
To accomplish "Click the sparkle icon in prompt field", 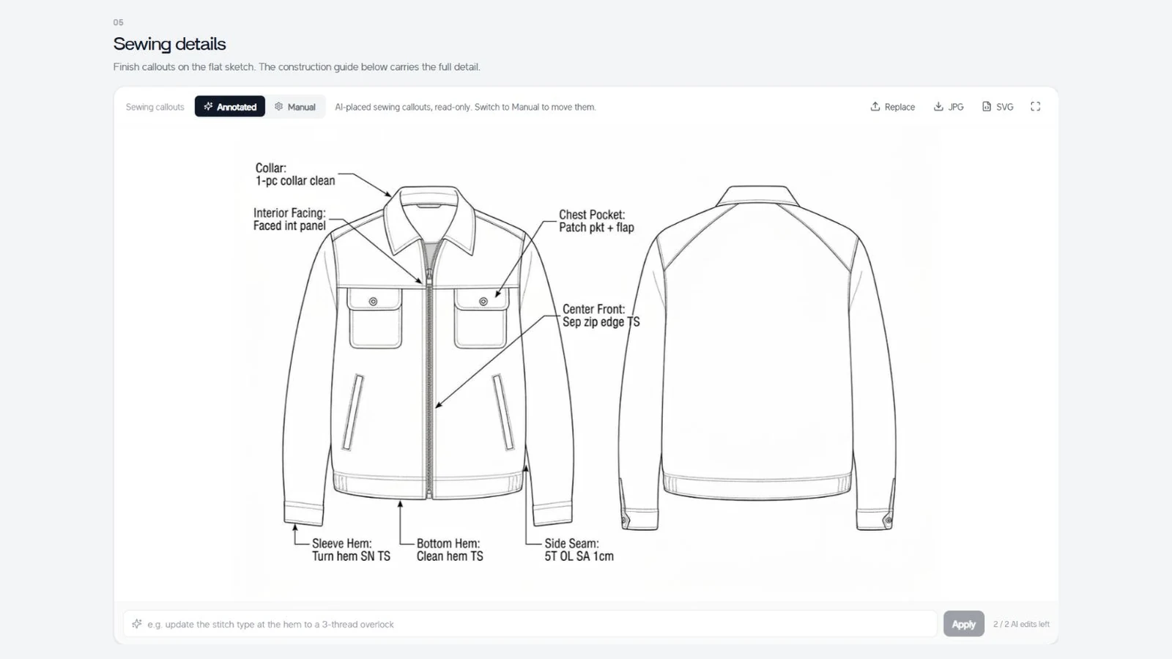I will 137,624.
